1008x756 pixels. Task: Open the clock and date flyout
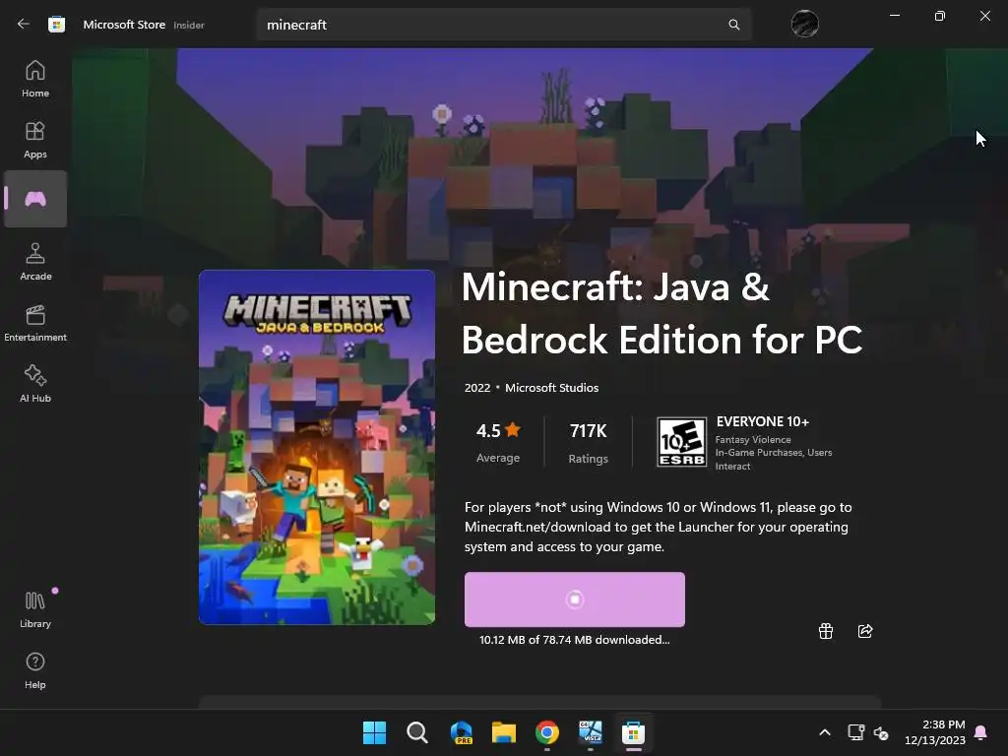935,732
